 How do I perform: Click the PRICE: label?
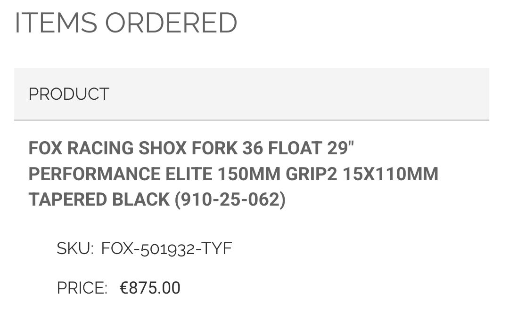[x=82, y=288]
